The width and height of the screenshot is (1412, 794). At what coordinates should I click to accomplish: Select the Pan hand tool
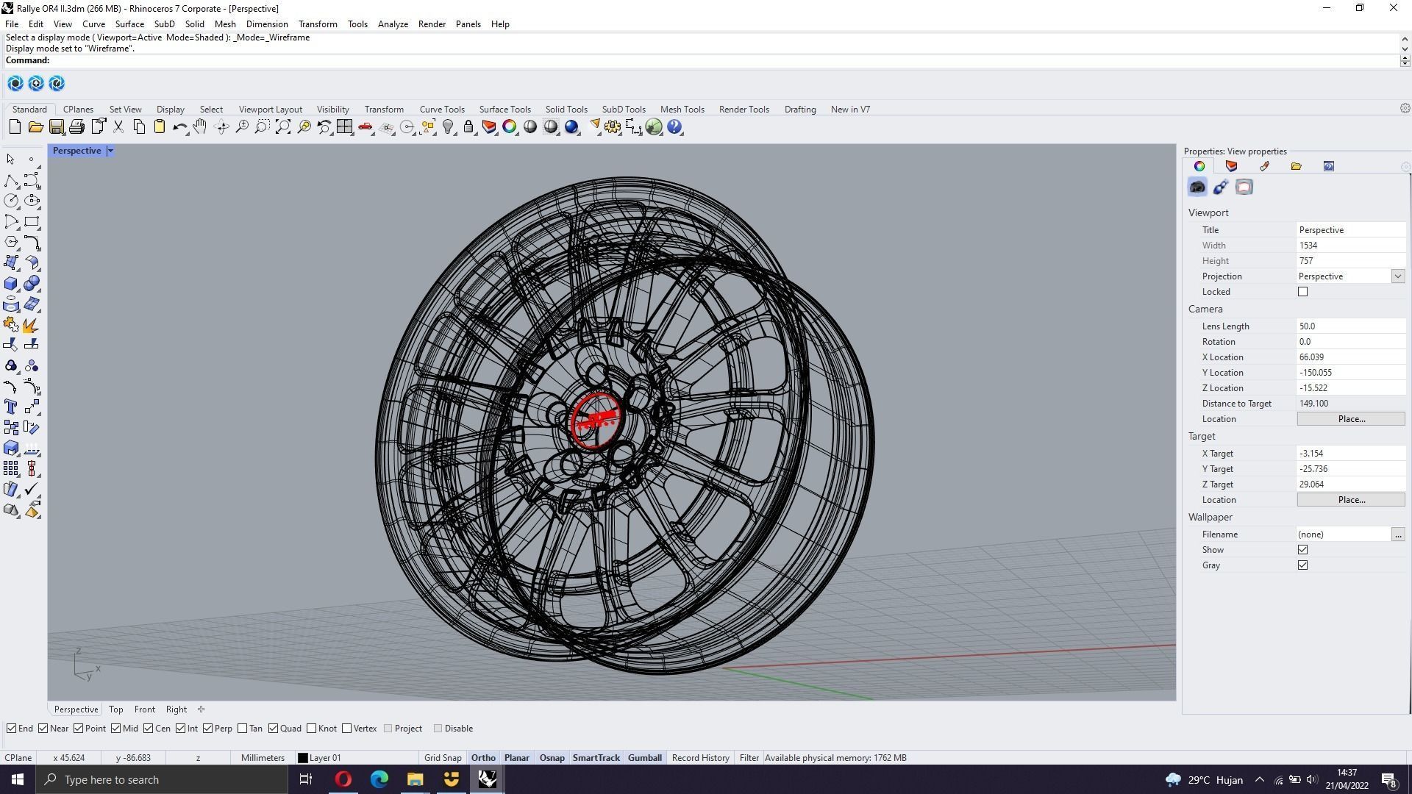[x=200, y=127]
